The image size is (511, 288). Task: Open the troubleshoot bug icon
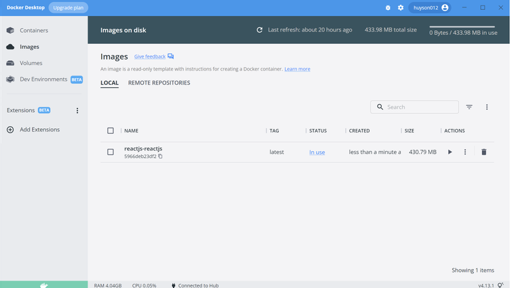point(388,7)
